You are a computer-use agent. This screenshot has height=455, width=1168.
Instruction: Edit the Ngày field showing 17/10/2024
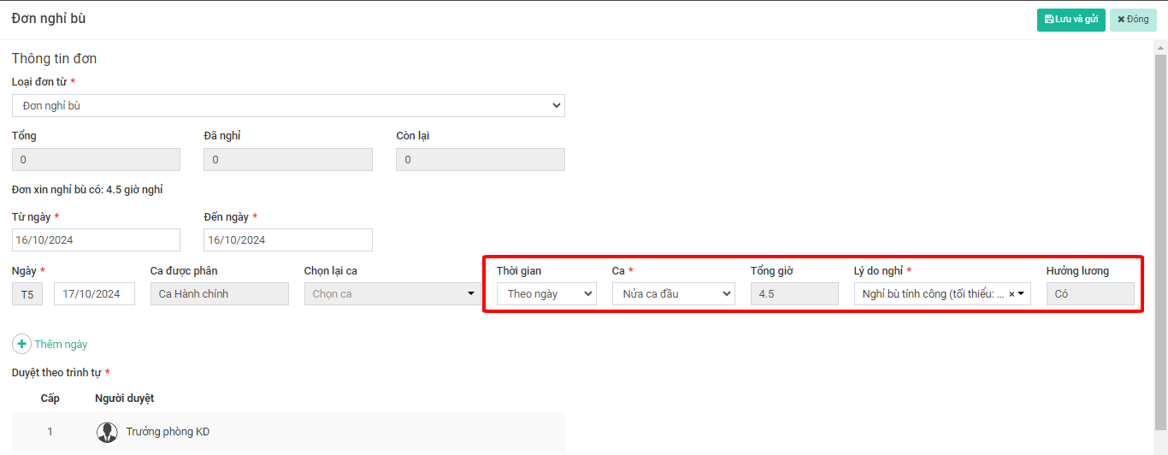[x=94, y=294]
